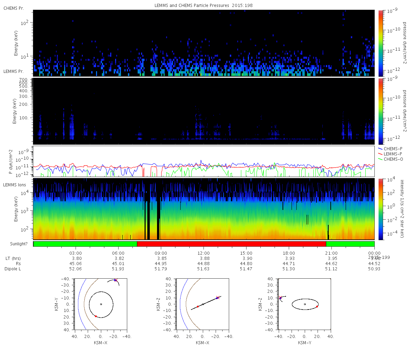Click the Dipole L value 51.30
Image resolution: width=416 pixels, height=347 pixels.
click(x=289, y=269)
